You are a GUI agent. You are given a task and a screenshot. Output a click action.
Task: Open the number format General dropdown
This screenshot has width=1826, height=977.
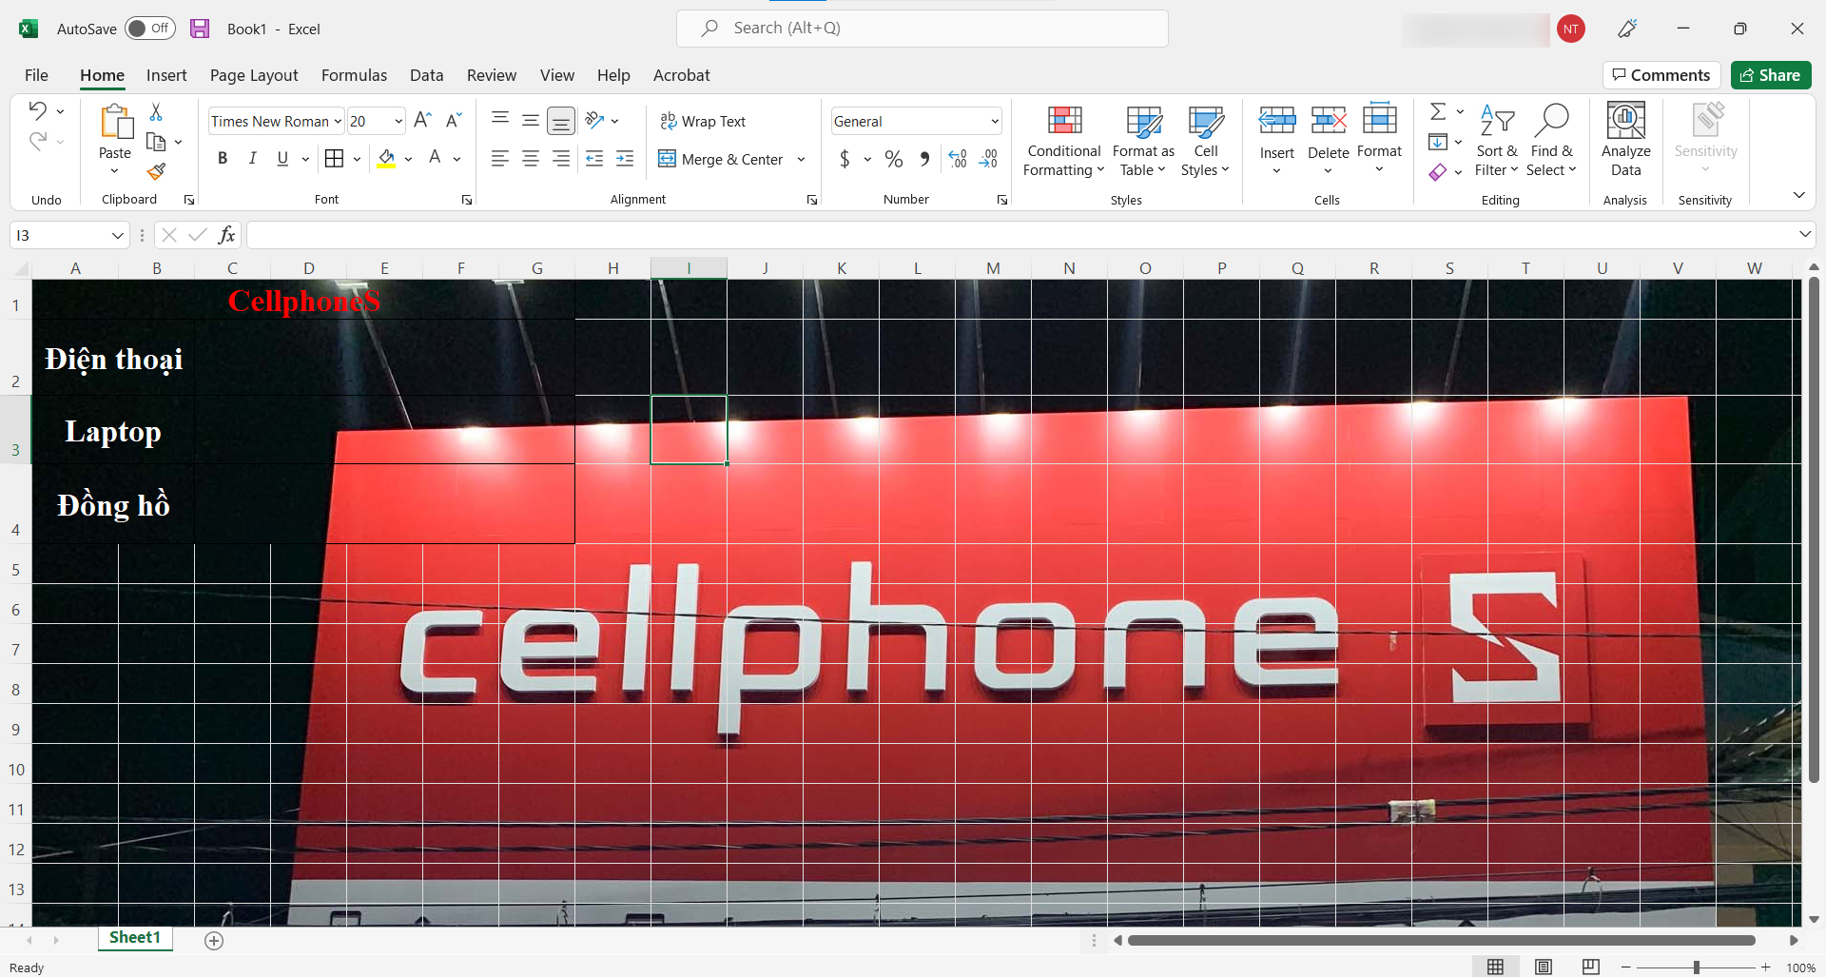(x=995, y=122)
